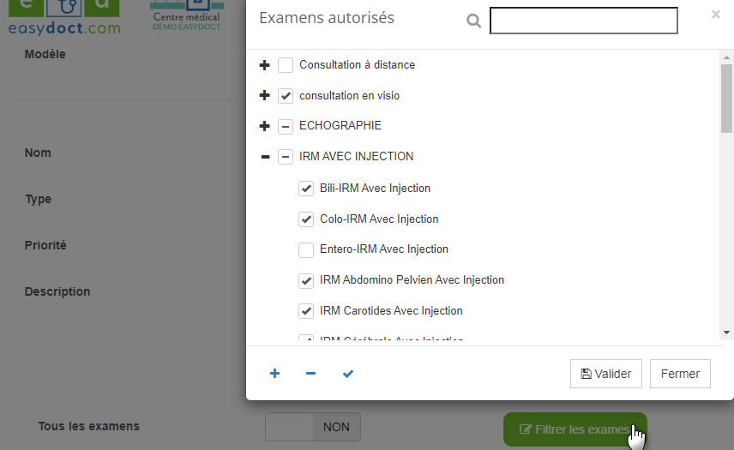Uncheck the consultation en visio checkbox
This screenshot has width=734, height=450.
pos(286,96)
